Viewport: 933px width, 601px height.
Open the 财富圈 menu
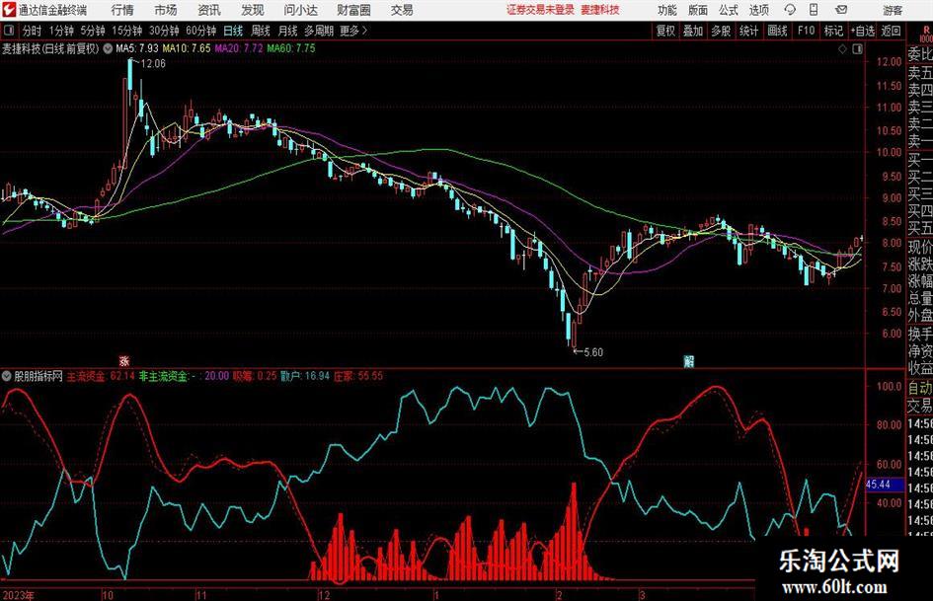pyautogui.click(x=353, y=10)
